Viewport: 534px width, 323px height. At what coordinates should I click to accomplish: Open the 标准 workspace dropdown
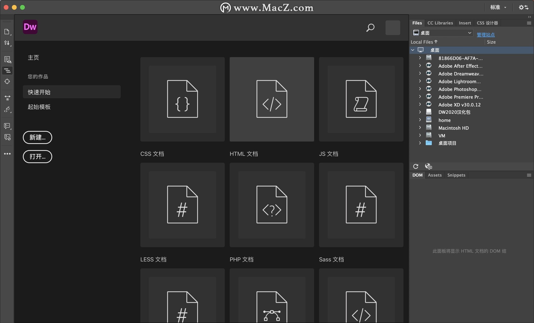[498, 8]
